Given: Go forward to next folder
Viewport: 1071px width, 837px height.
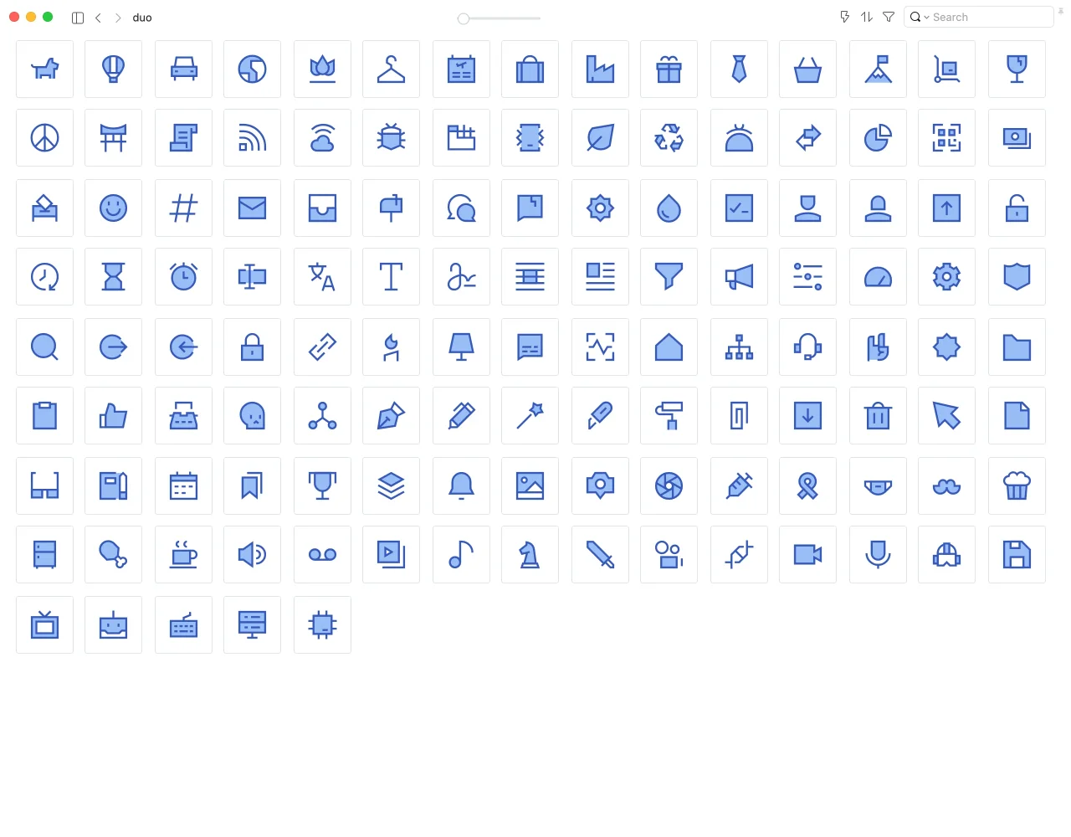Looking at the screenshot, I should click(x=118, y=18).
